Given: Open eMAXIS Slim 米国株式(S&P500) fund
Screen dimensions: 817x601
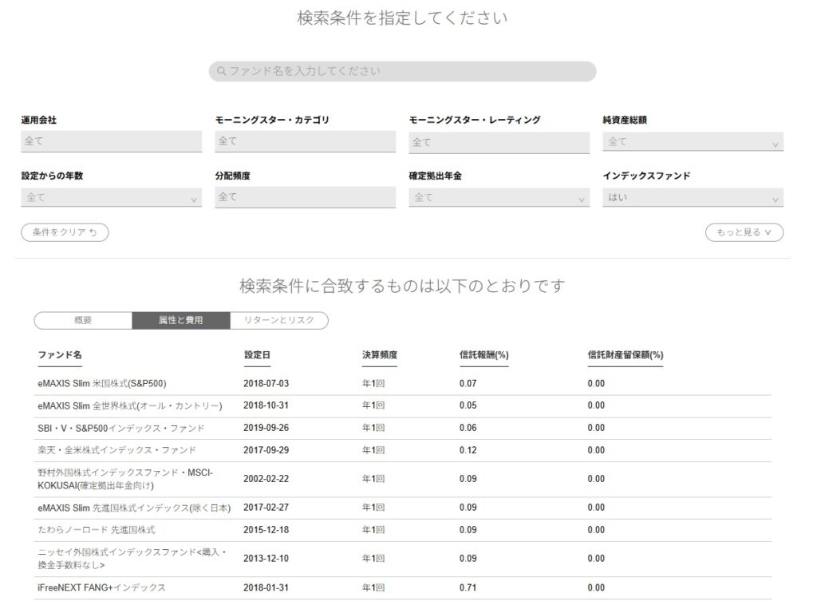Looking at the screenshot, I should [x=101, y=383].
